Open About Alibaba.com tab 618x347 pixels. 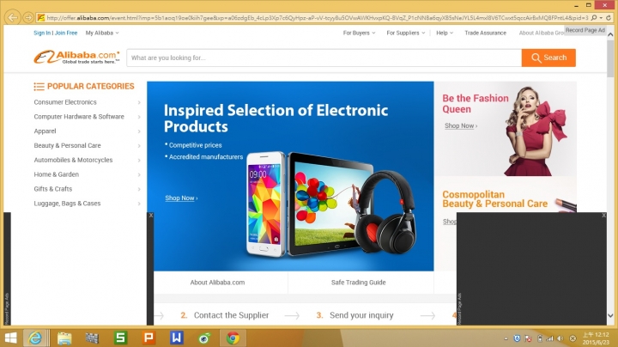(x=217, y=283)
